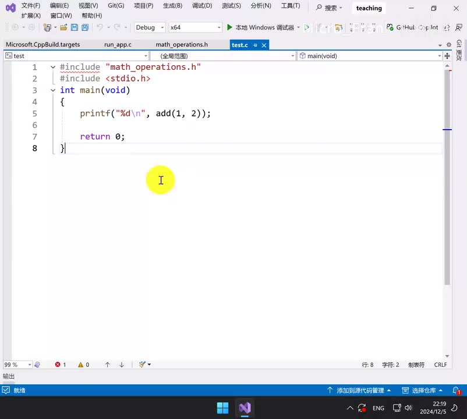The height and width of the screenshot is (419, 467).
Task: Open the main(void) member dropdown
Action: (x=370, y=56)
